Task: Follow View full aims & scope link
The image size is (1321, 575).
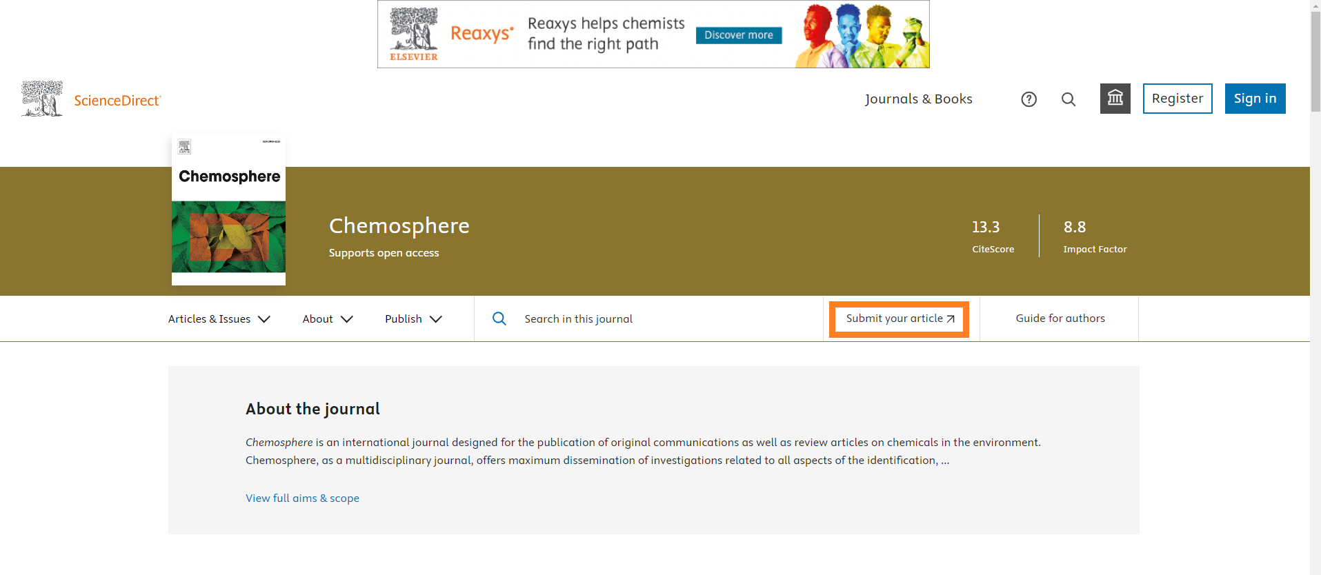Action: [x=302, y=498]
